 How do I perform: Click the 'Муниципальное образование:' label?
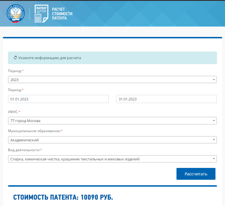[35, 131]
